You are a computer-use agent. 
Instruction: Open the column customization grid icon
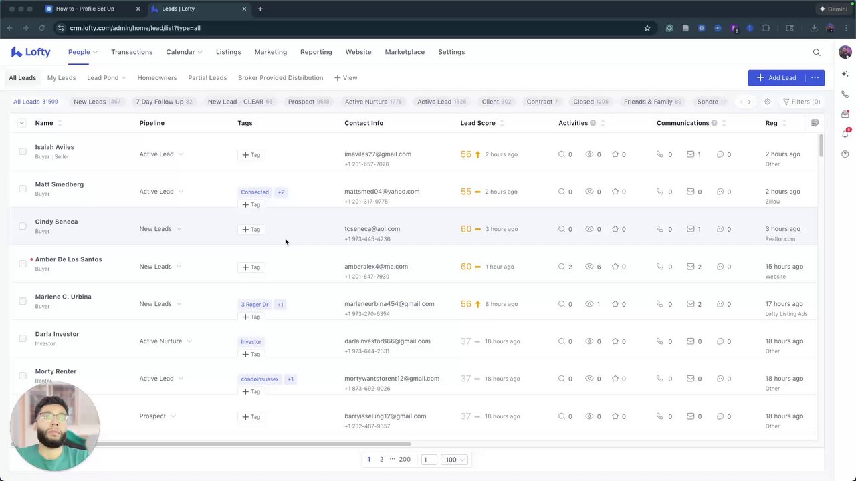click(815, 123)
